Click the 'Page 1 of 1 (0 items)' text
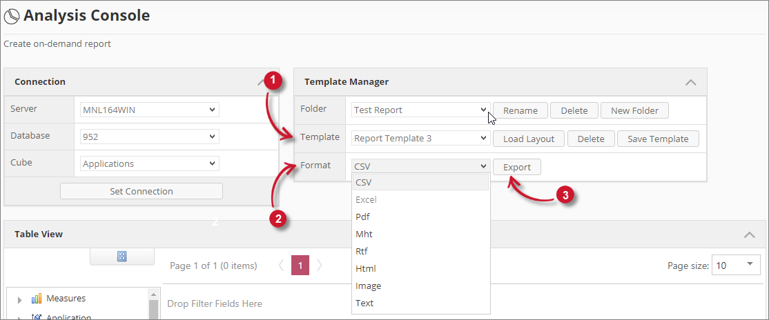Image resolution: width=769 pixels, height=320 pixels. 213,266
